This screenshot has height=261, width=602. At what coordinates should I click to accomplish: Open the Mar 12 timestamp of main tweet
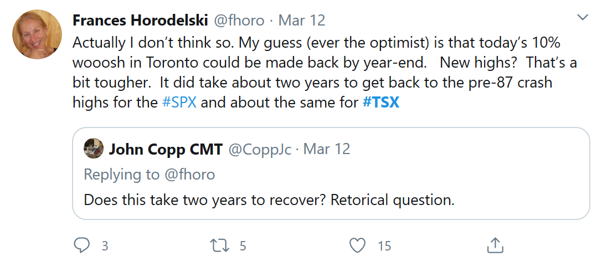tap(302, 21)
